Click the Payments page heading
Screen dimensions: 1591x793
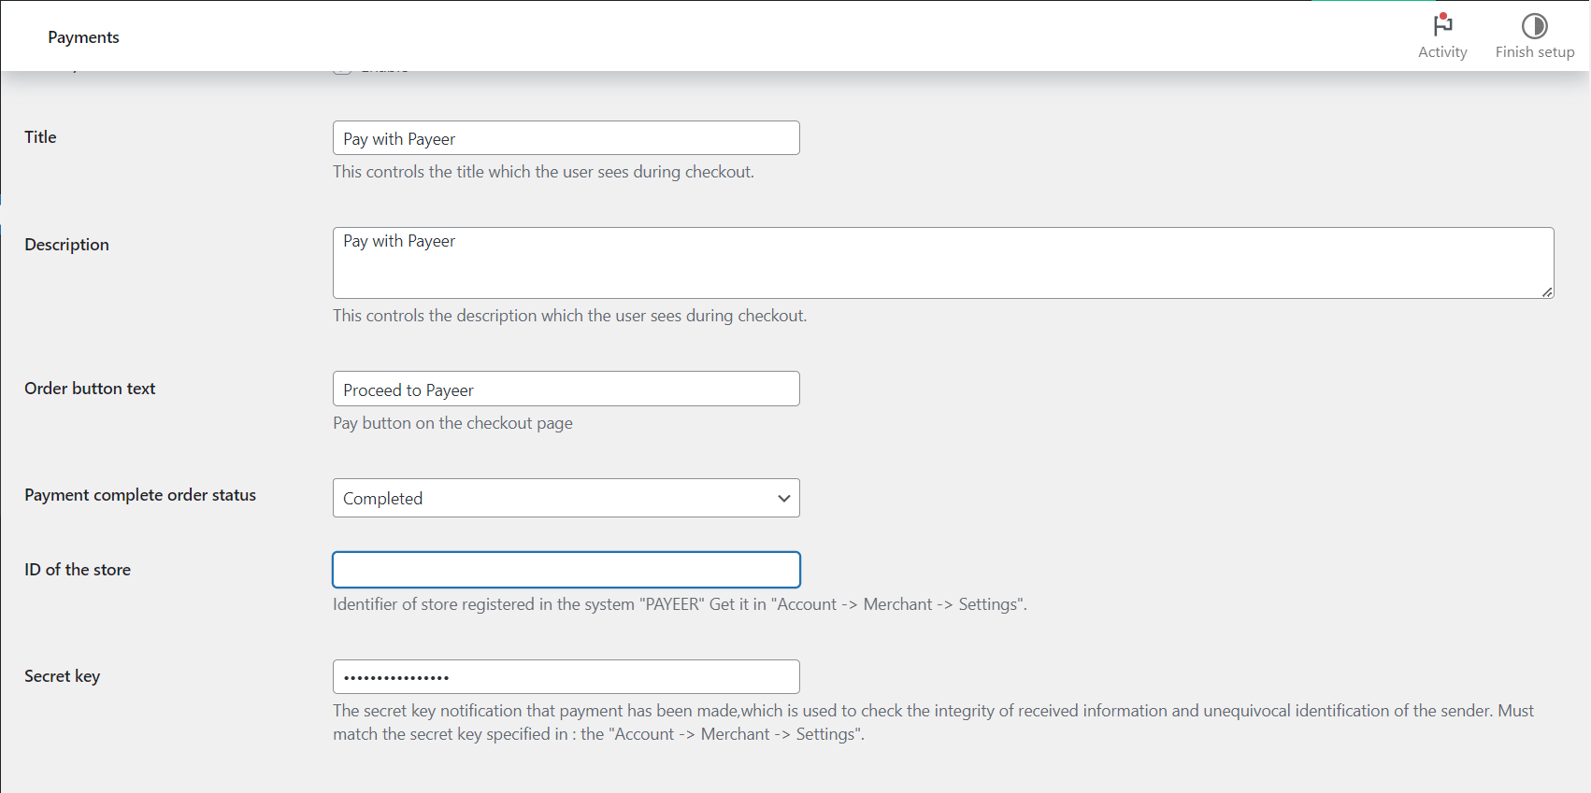[x=83, y=37]
